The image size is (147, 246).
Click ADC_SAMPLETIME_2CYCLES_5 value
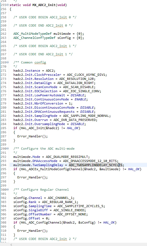(x=80, y=206)
